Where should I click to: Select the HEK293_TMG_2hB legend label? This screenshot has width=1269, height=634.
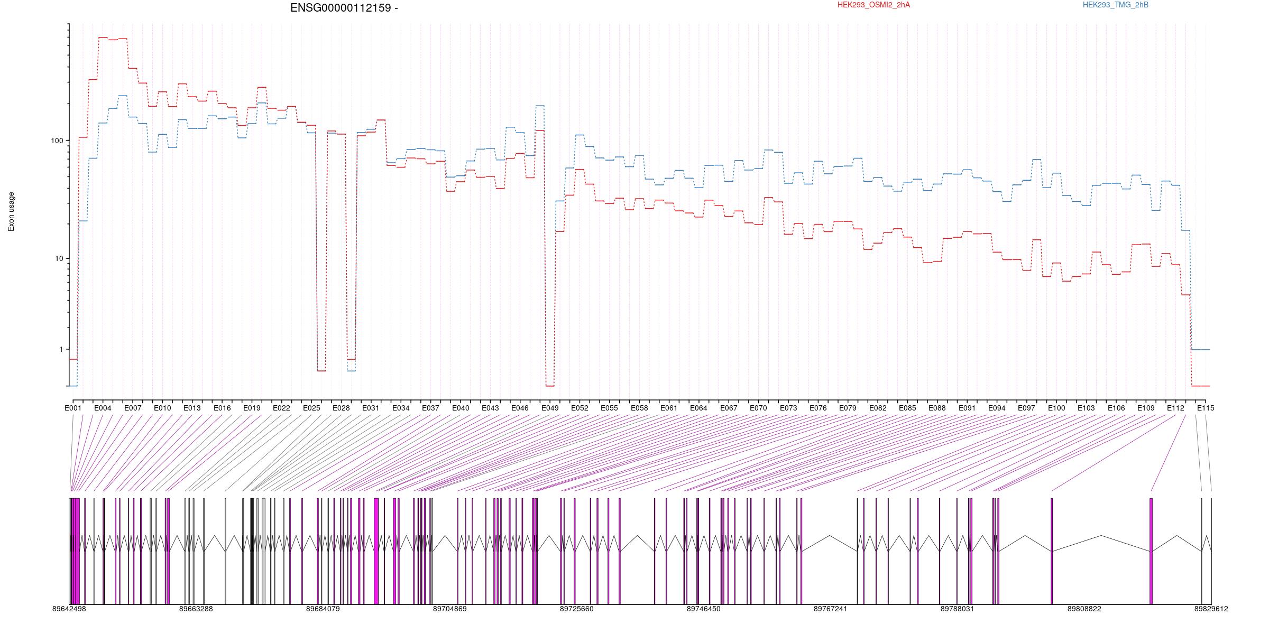[x=1116, y=5]
